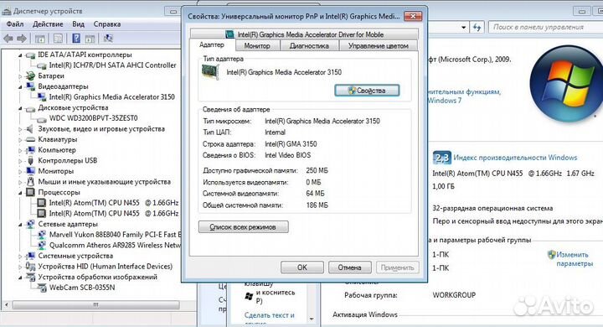Expand the Батареи node

click(20, 76)
